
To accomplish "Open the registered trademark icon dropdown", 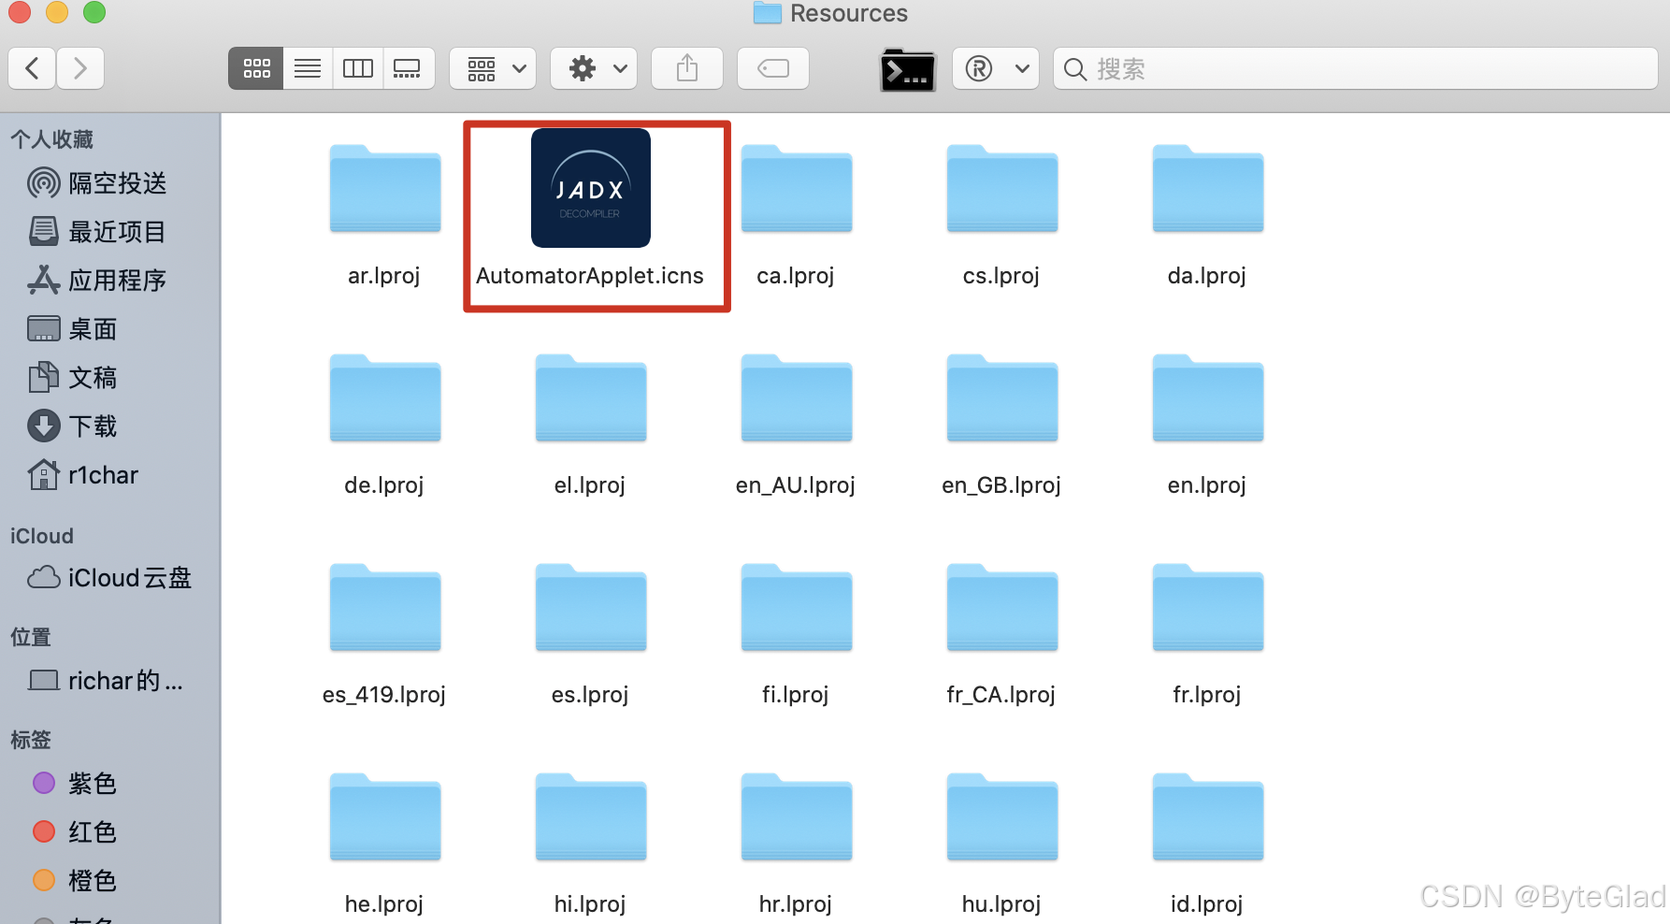I will point(995,68).
